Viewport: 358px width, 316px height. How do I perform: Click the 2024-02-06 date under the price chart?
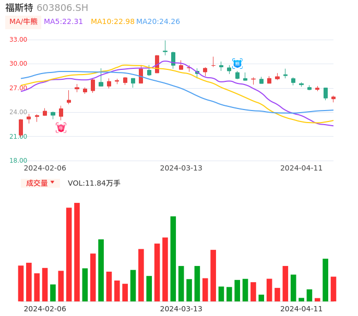tap(45, 168)
